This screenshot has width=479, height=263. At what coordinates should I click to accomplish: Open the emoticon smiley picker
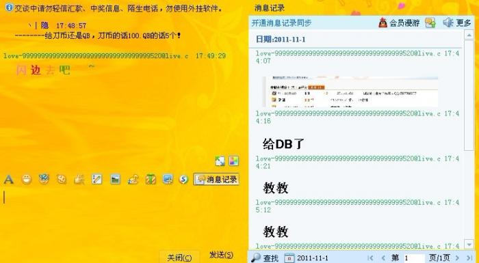pos(27,180)
